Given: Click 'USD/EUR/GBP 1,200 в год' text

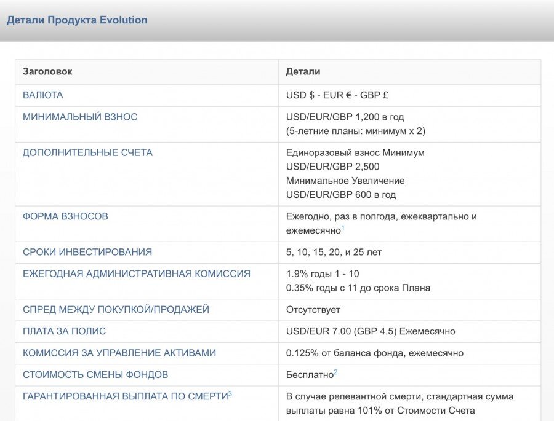Looking at the screenshot, I should (x=345, y=117).
